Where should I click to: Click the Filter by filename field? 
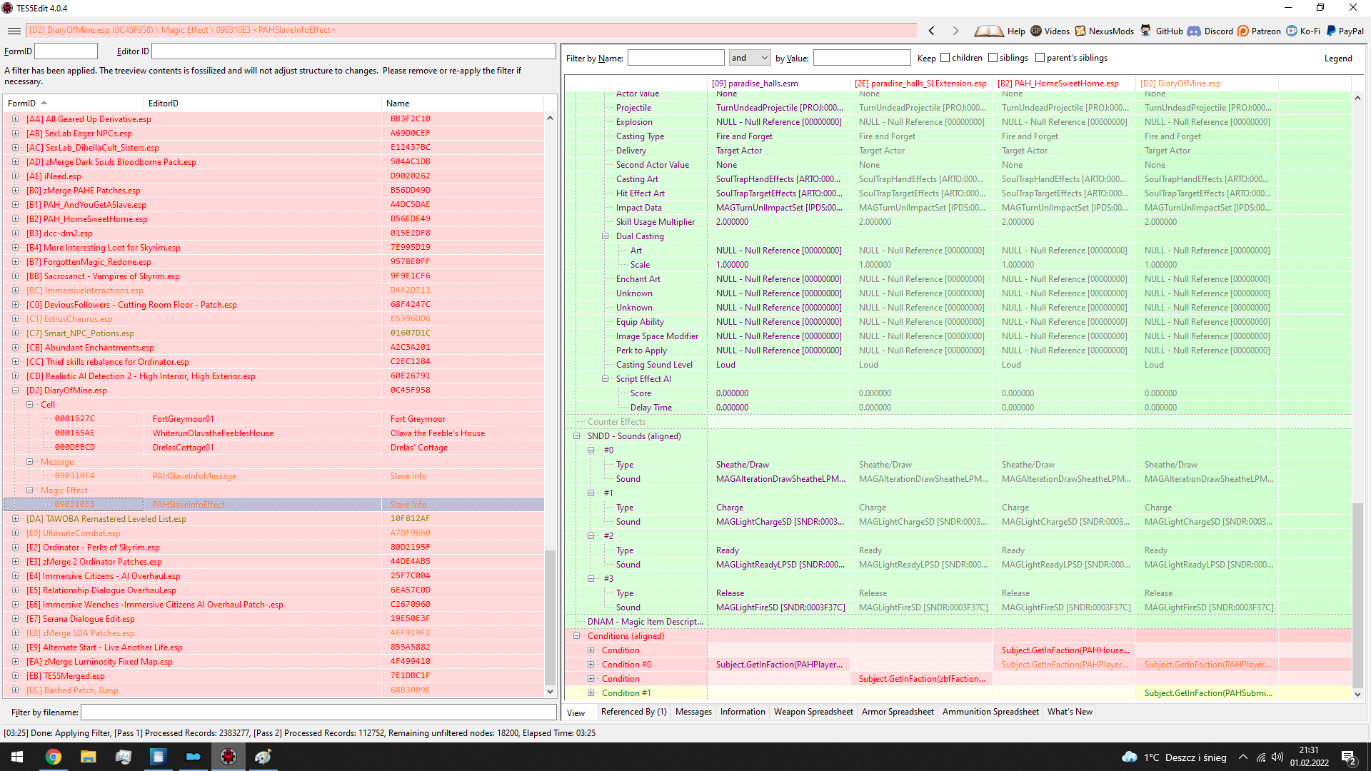(x=318, y=712)
